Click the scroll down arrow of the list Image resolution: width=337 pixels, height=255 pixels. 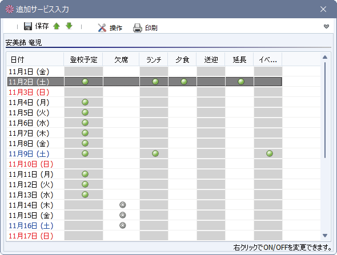coord(325,236)
